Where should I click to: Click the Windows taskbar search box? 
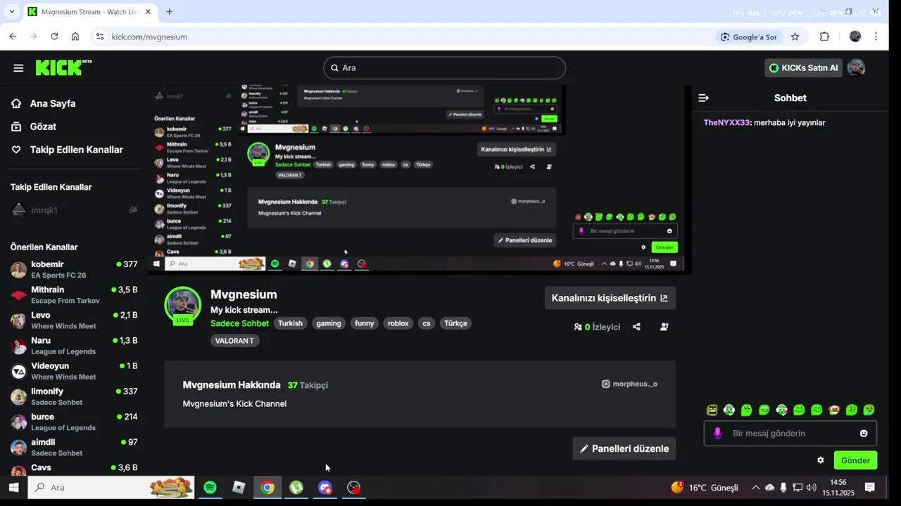pyautogui.click(x=111, y=487)
